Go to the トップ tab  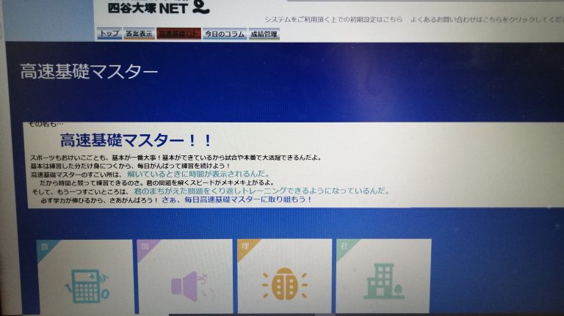(x=109, y=34)
